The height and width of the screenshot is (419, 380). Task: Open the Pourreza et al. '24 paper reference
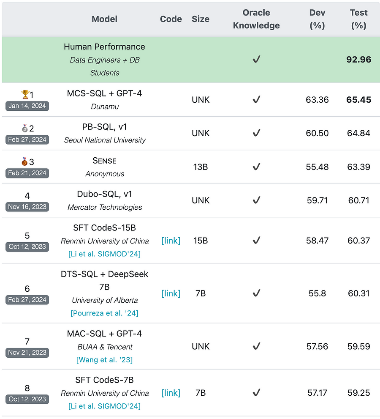click(104, 313)
